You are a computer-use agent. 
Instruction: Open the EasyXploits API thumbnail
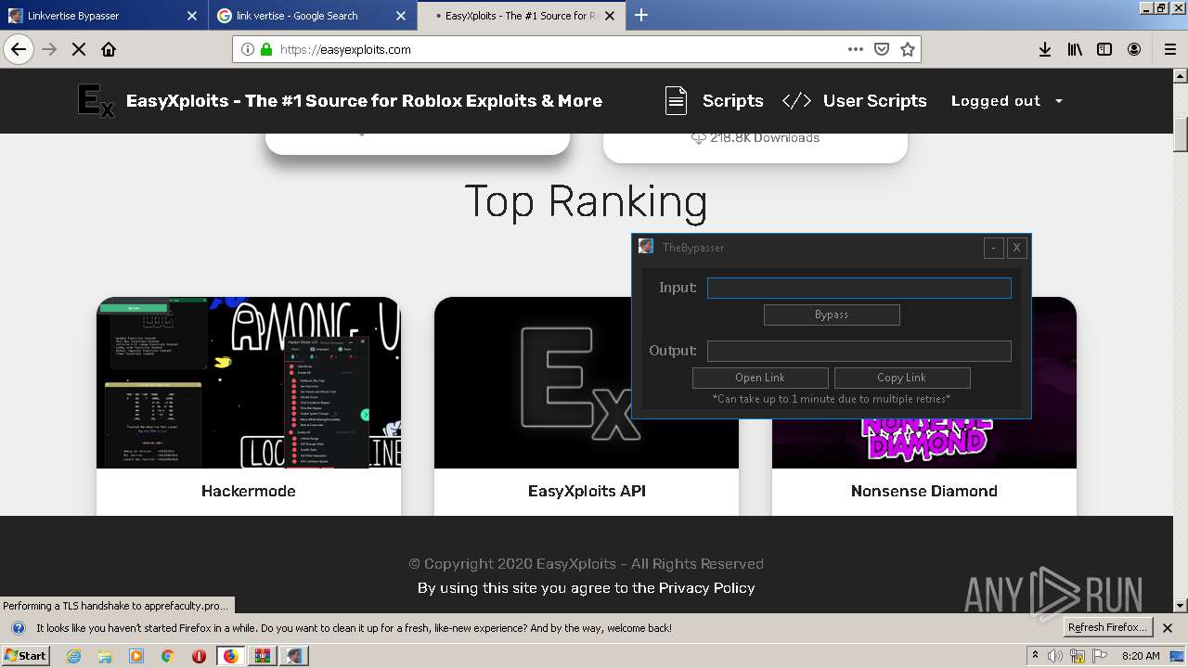(x=587, y=383)
